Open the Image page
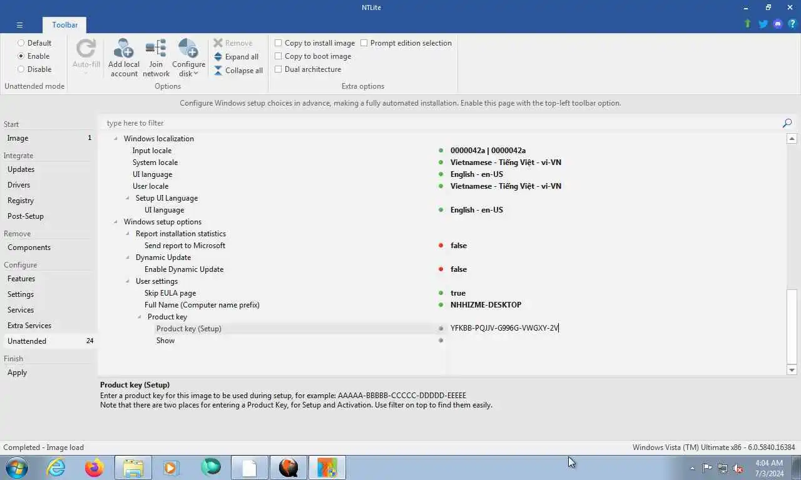The image size is (801, 480). coord(48,138)
